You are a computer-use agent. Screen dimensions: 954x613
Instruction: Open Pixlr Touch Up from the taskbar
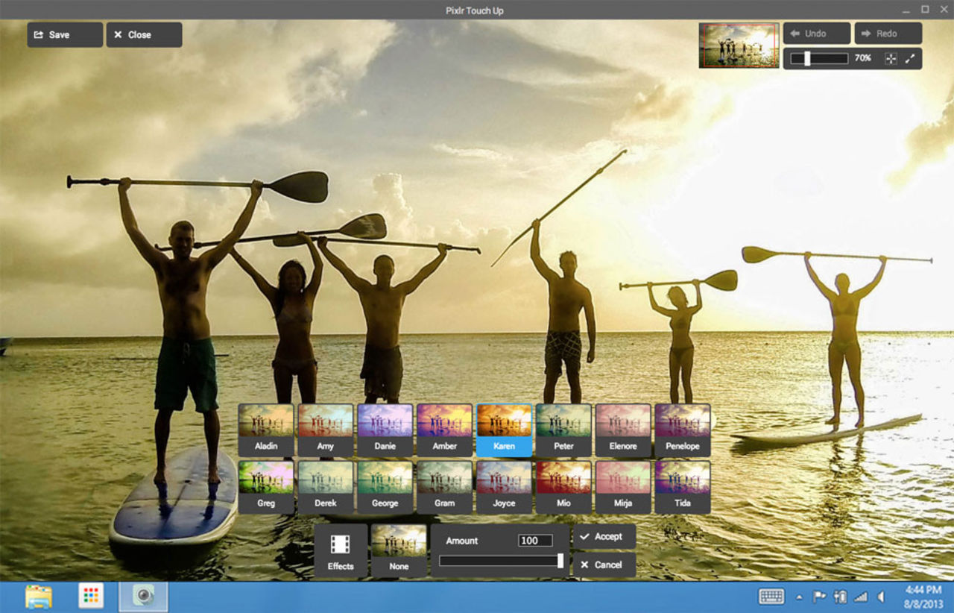point(142,597)
